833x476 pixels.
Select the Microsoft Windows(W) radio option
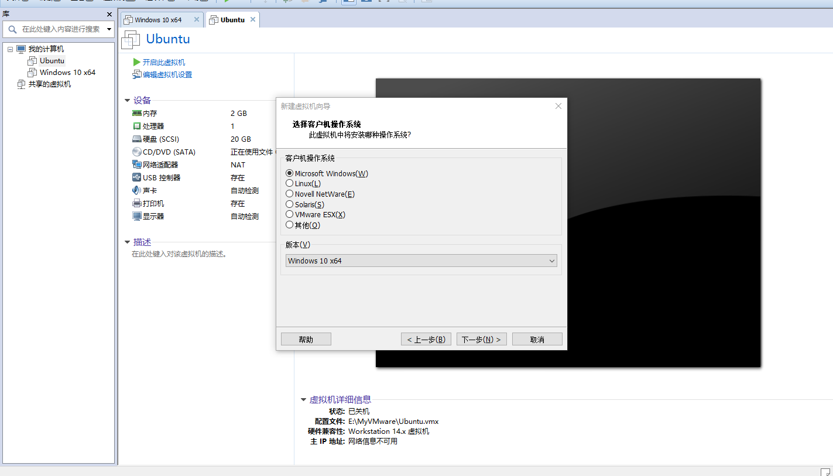[289, 173]
